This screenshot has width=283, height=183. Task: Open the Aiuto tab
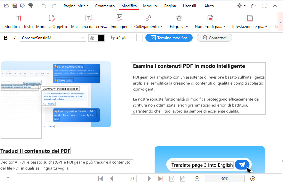pyautogui.click(x=209, y=6)
